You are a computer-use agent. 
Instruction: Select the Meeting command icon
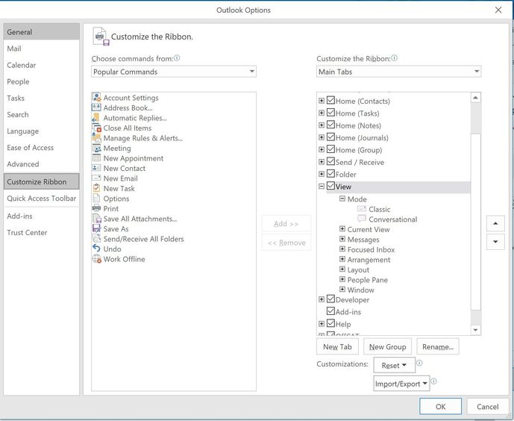[x=97, y=149]
